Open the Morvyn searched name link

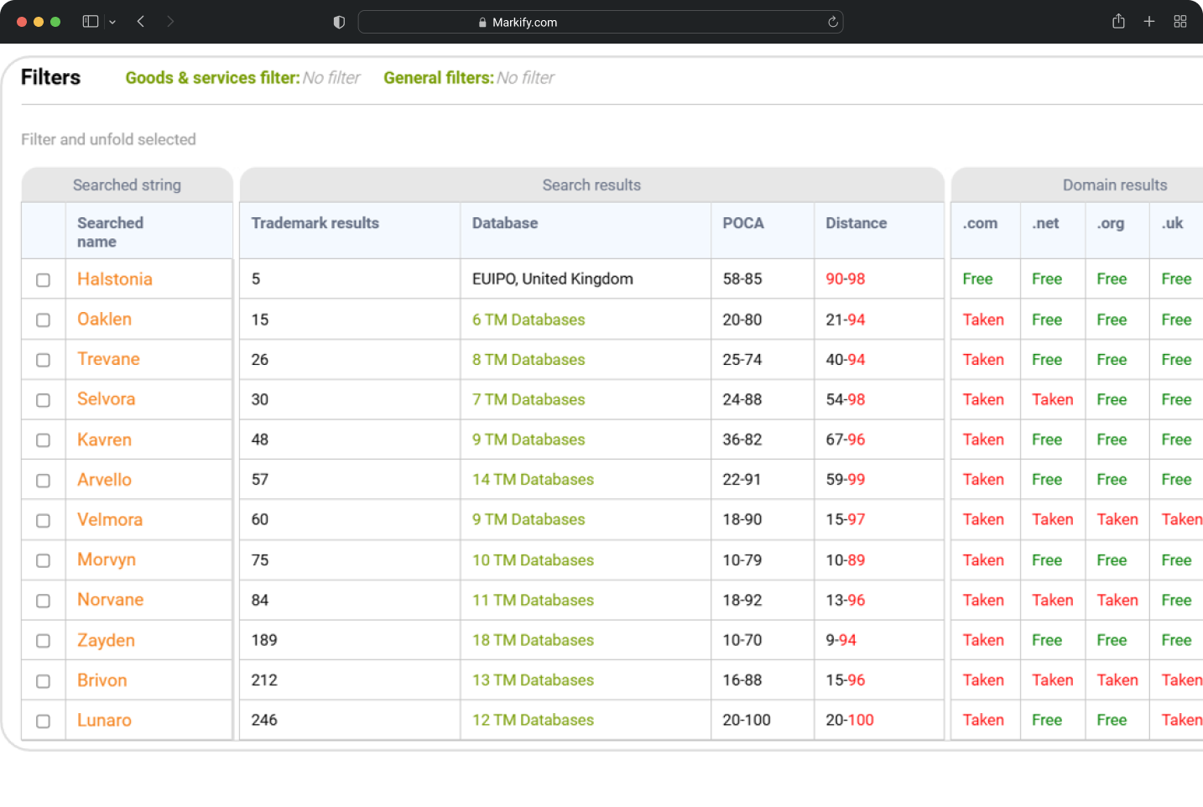coord(107,560)
